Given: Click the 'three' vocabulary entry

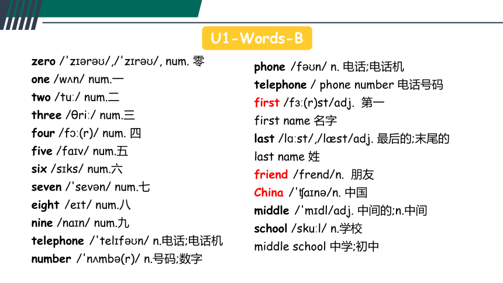Looking at the screenshot, I should point(83,115).
